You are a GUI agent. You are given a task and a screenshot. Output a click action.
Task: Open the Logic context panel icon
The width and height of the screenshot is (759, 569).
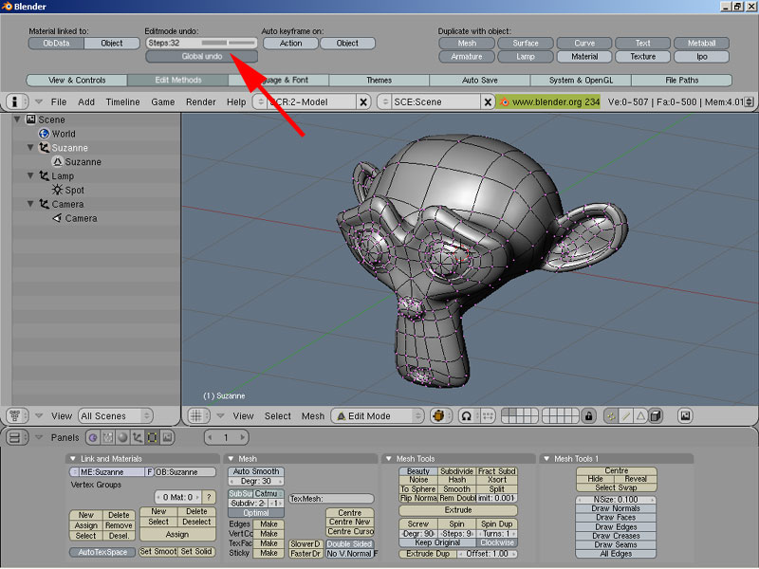click(x=93, y=438)
